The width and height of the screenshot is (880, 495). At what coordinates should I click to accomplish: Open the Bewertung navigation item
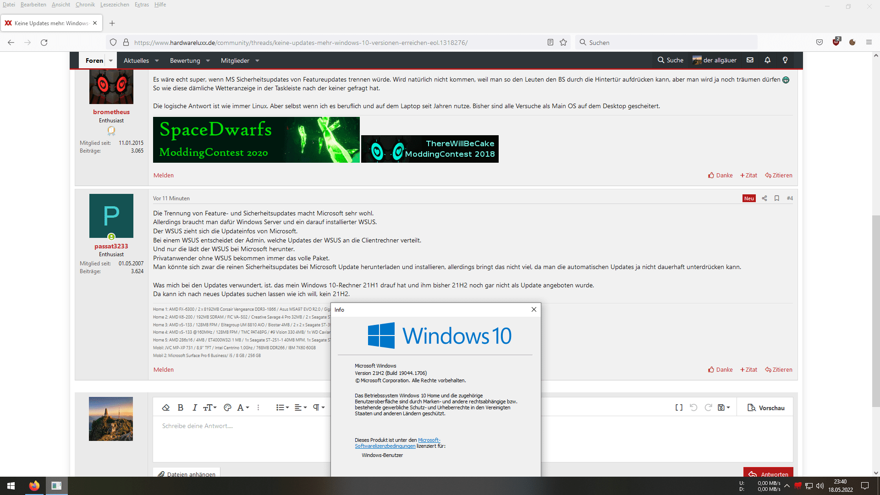point(185,60)
